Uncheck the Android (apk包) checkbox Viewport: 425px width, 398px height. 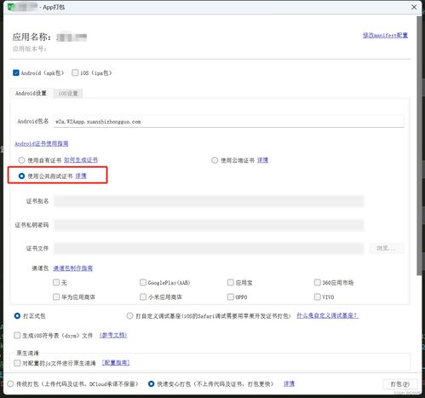coord(16,72)
